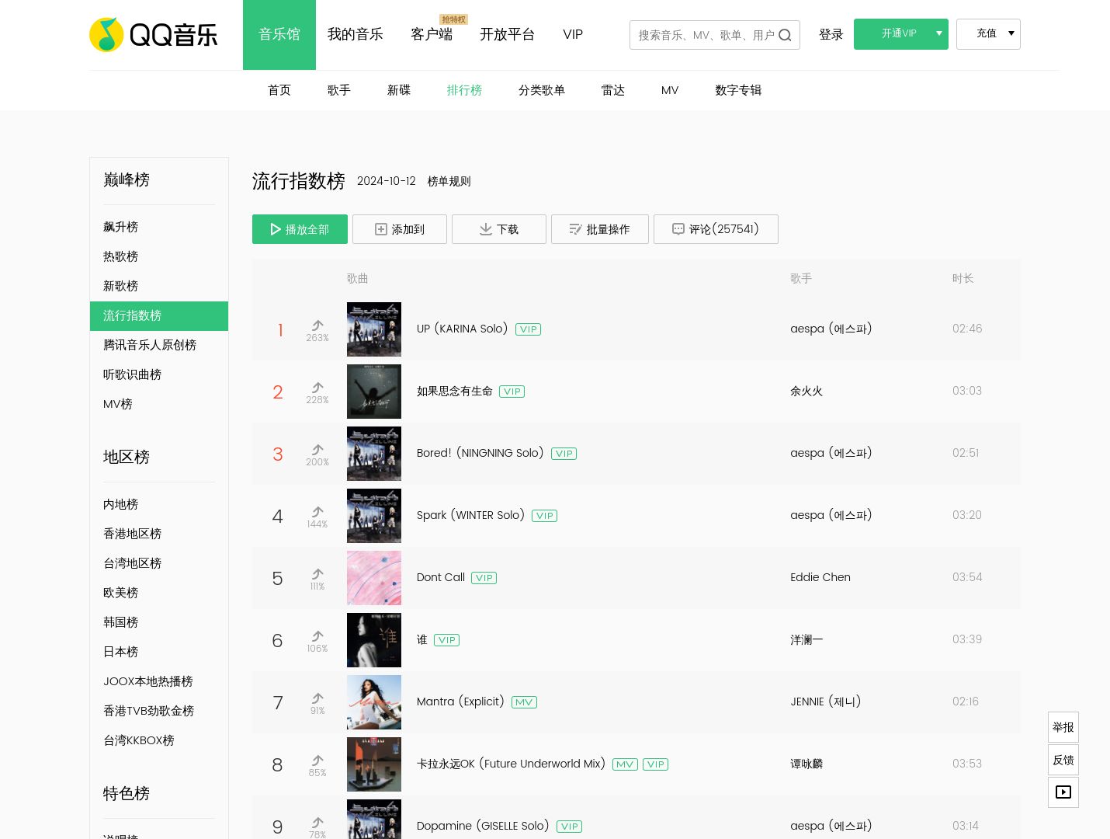Image resolution: width=1110 pixels, height=839 pixels.
Task: Open the 开放平台 tab
Action: coord(508,34)
